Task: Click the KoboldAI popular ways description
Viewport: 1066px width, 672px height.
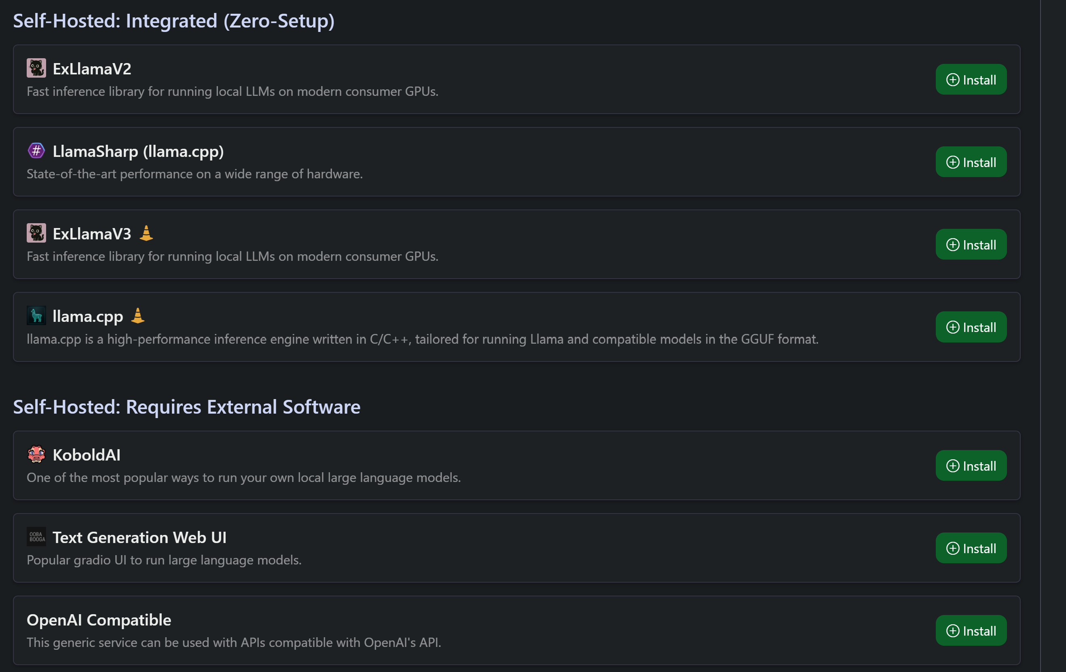Action: click(243, 478)
